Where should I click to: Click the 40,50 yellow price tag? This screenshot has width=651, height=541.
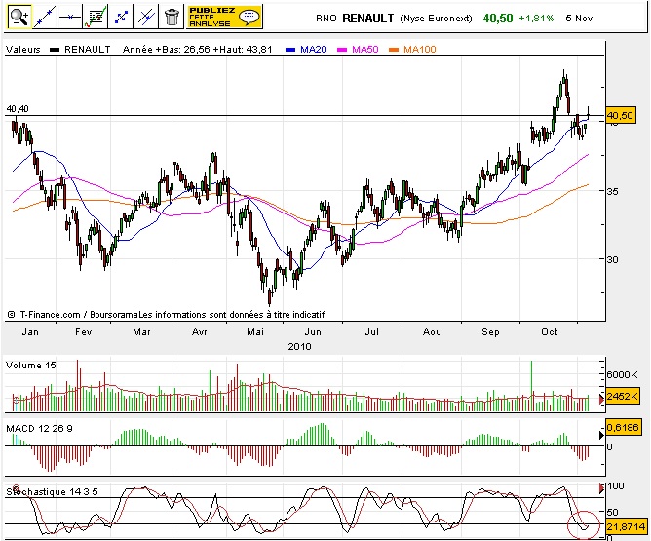[x=620, y=115]
